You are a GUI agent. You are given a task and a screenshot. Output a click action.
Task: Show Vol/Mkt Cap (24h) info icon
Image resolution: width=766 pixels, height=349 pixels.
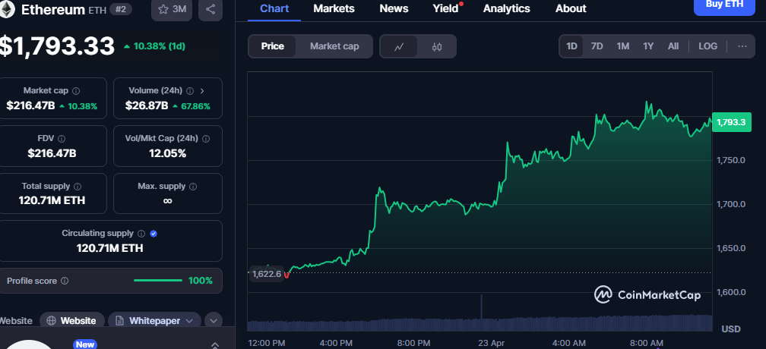click(206, 138)
